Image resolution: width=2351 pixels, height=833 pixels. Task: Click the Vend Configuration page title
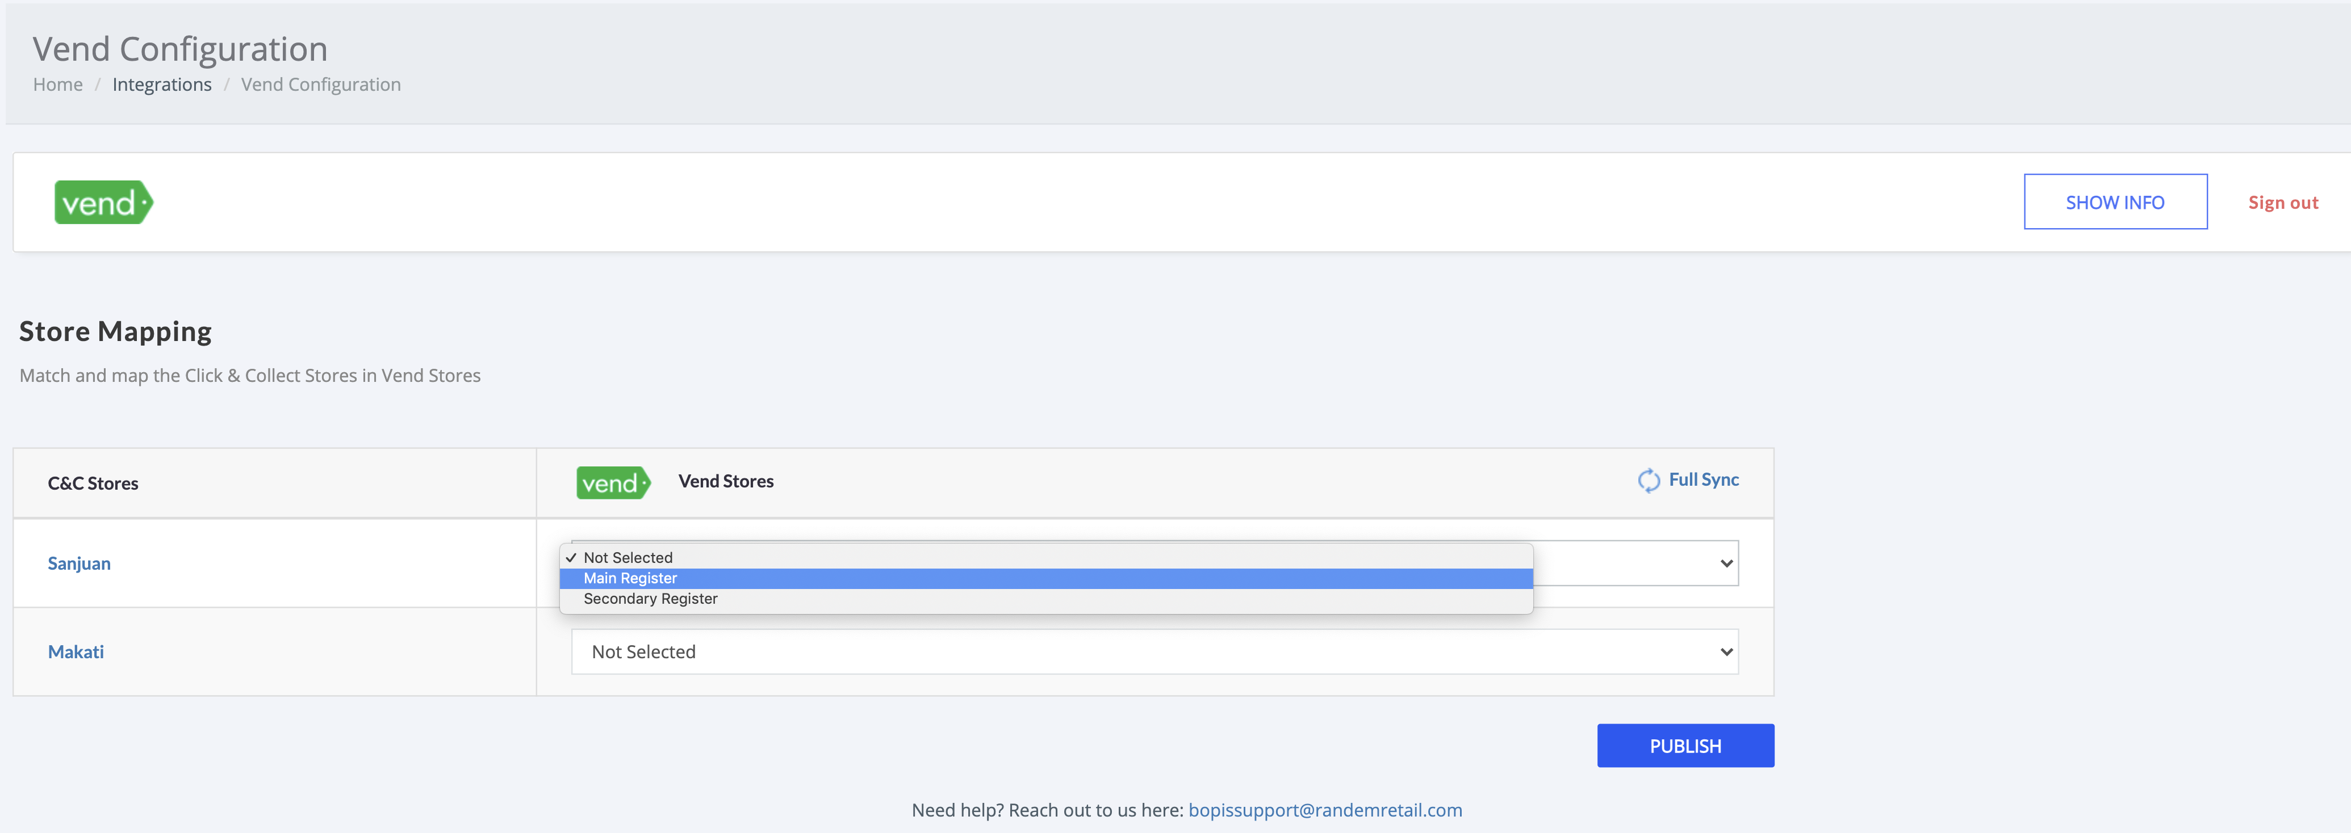click(x=180, y=48)
